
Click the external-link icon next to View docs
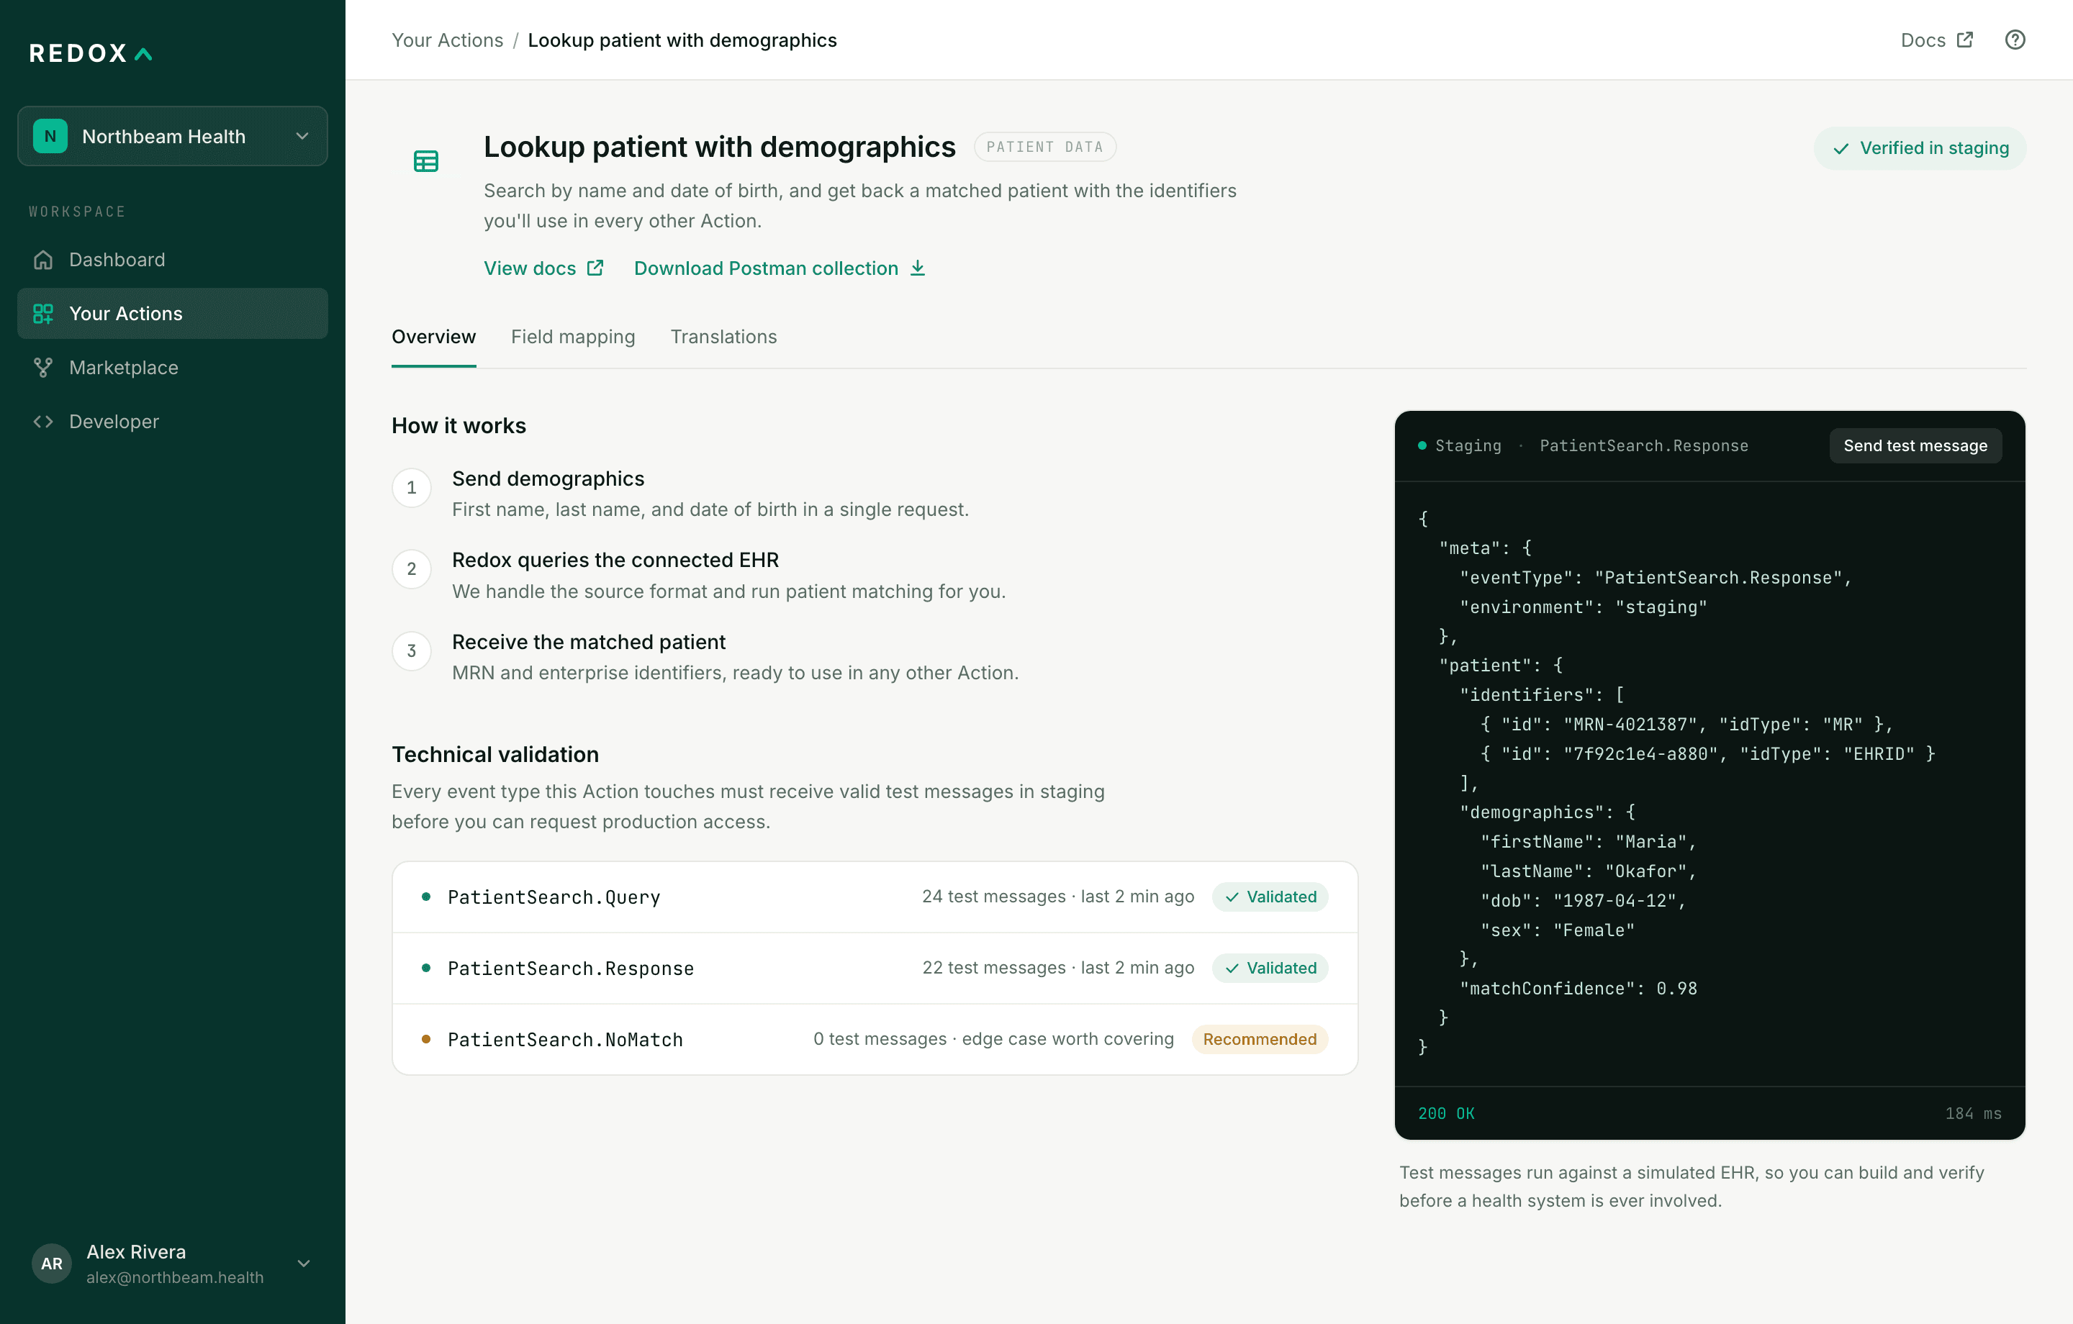pyautogui.click(x=595, y=268)
